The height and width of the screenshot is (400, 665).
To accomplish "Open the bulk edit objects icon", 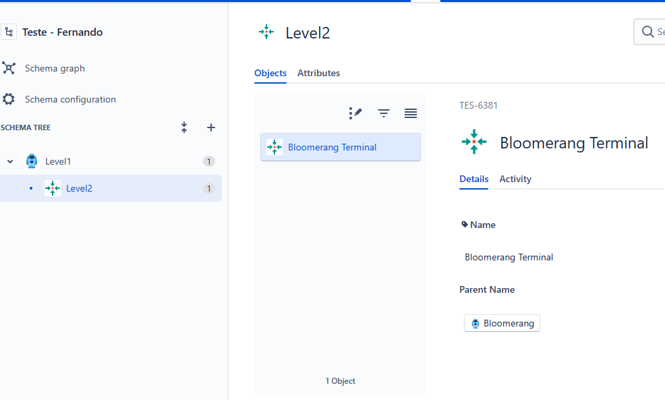I will [355, 113].
